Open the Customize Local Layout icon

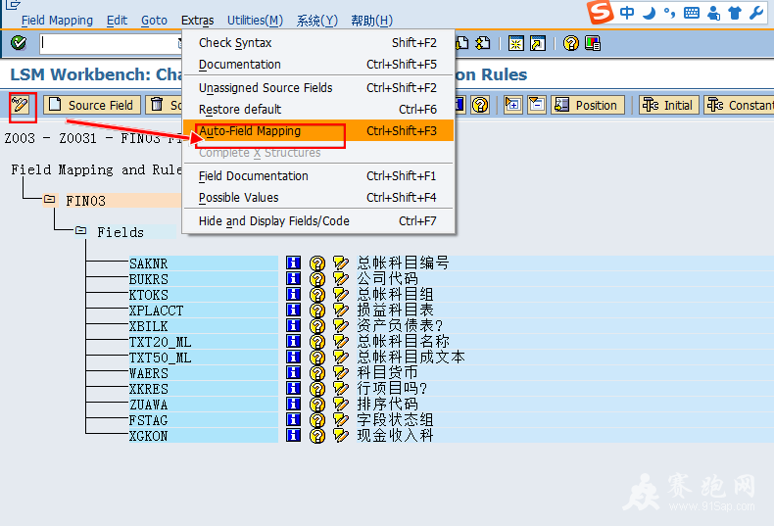(593, 43)
